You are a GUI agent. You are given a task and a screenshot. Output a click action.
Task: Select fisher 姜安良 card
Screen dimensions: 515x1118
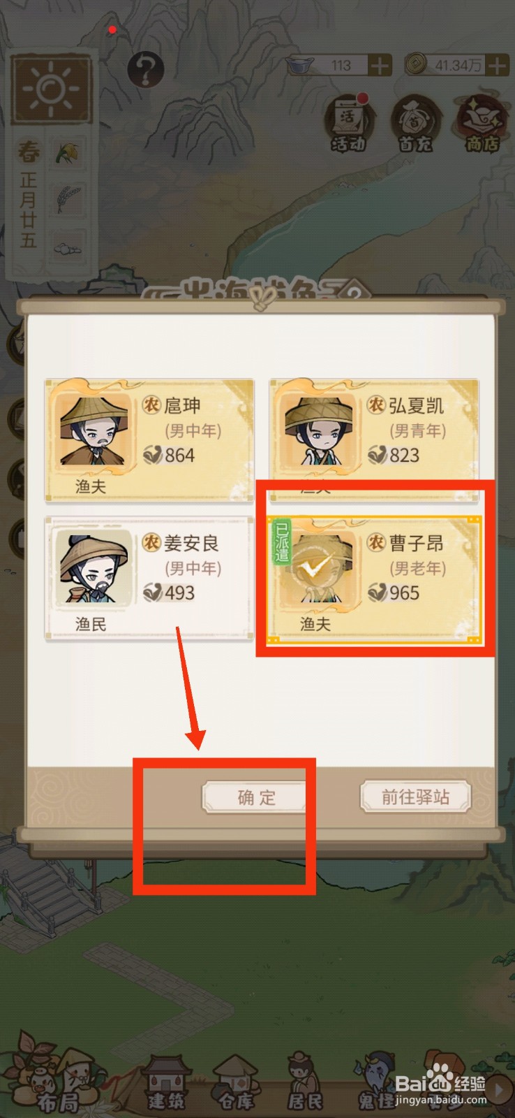(149, 579)
